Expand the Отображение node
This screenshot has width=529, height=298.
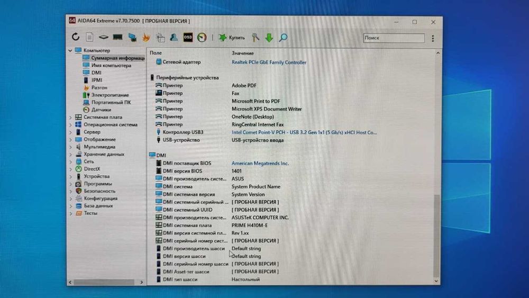70,140
